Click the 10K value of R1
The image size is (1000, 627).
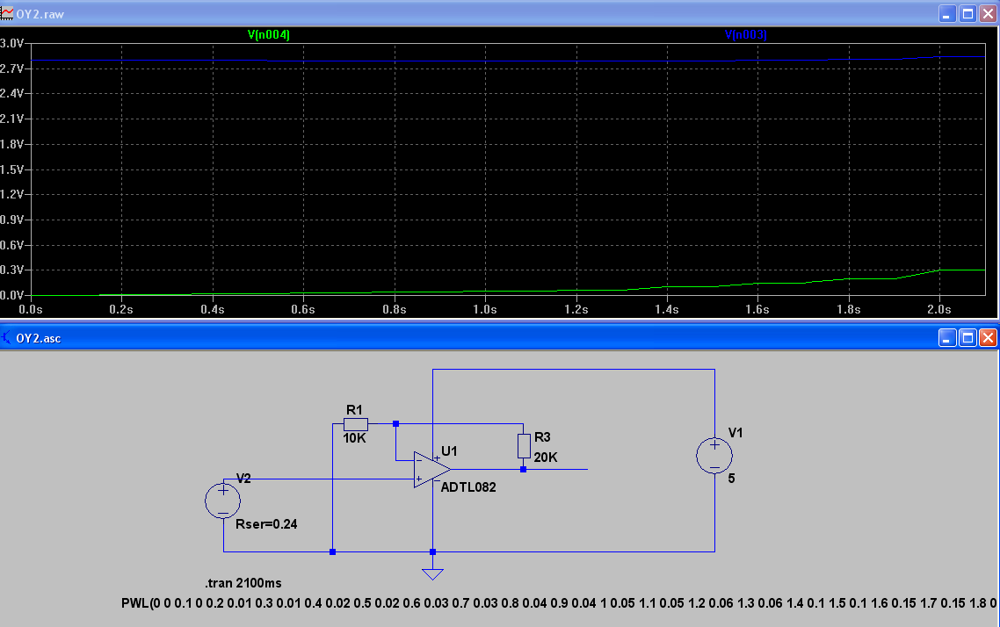(355, 437)
